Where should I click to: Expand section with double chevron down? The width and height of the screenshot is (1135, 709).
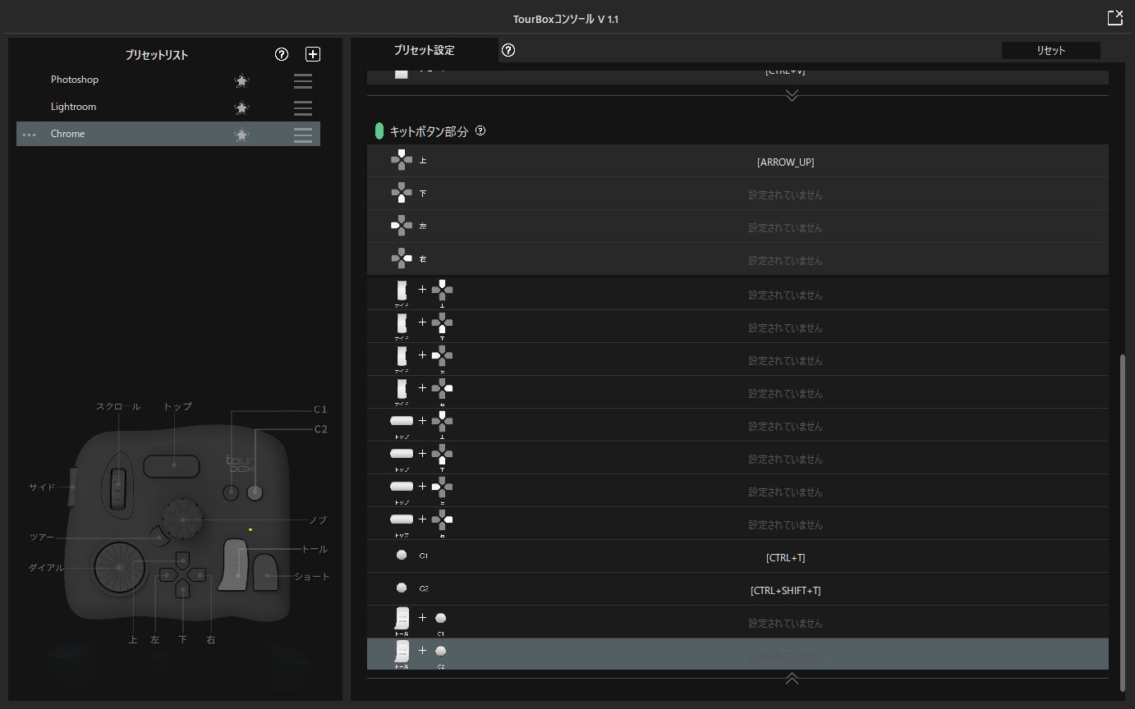[x=792, y=95]
